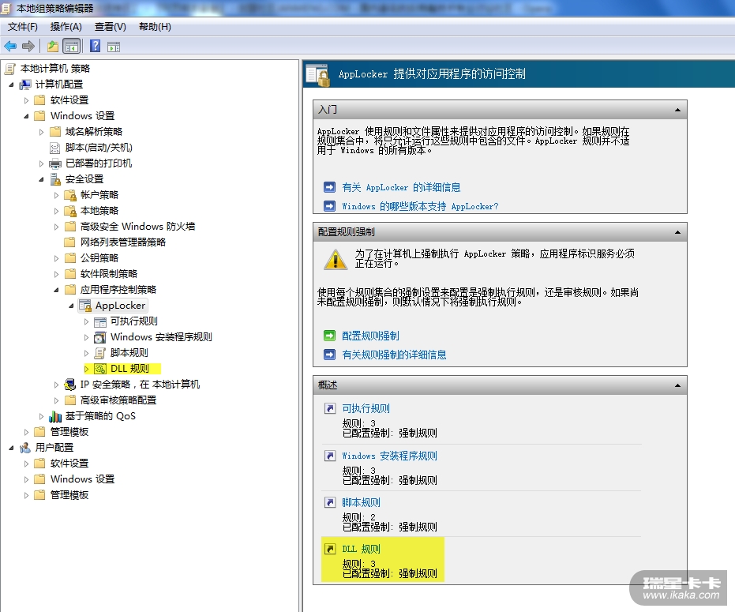Click shortcut icon beside 可执行规则 in overview
This screenshot has height=612, width=735.
pos(330,408)
